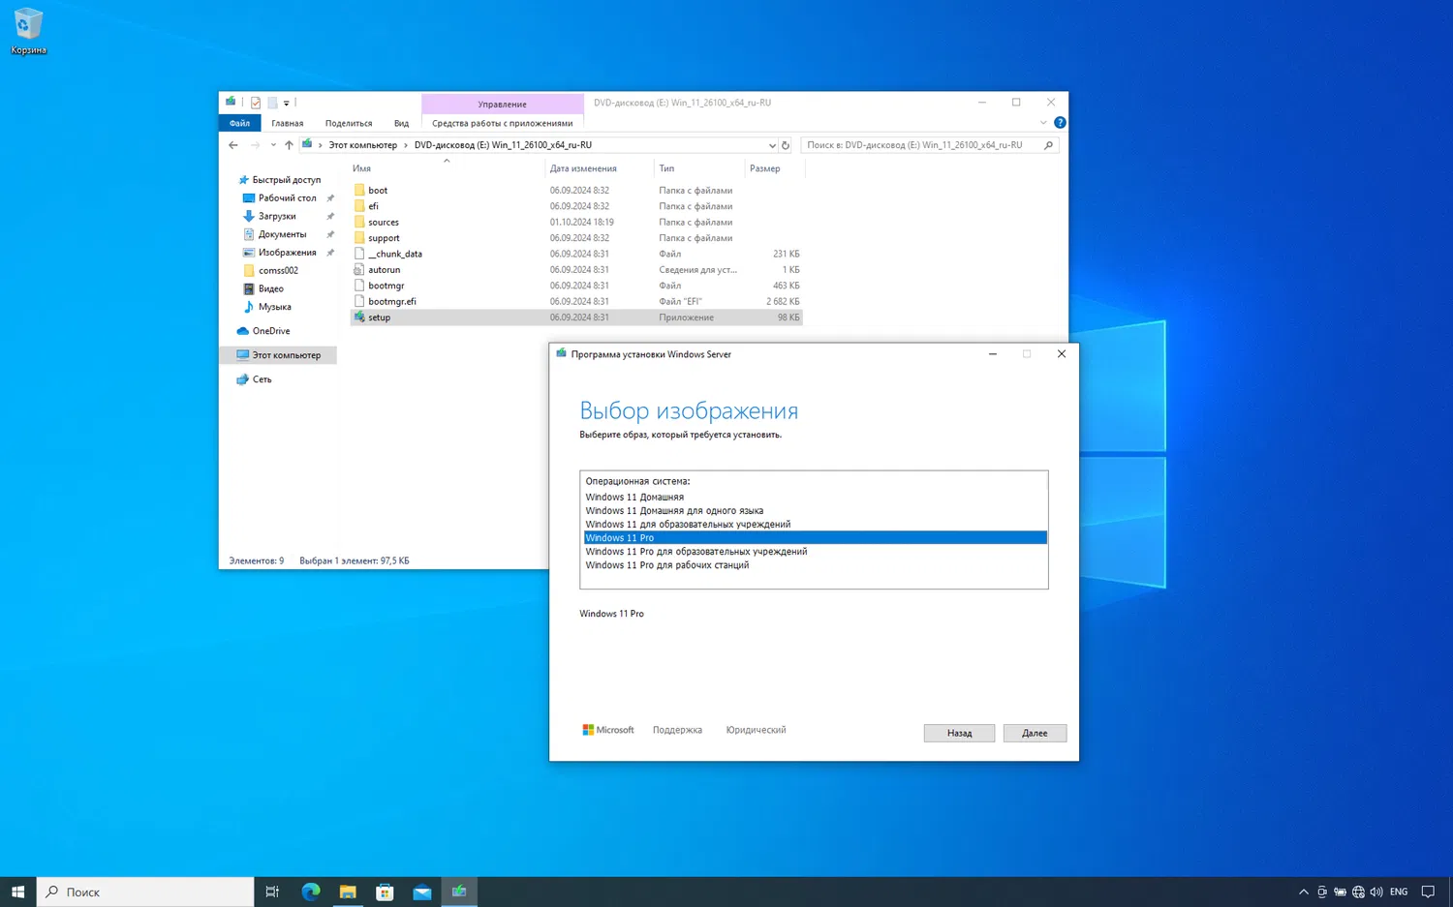This screenshot has width=1453, height=907.
Task: Refresh the Explorer folder view
Action: 786,145
